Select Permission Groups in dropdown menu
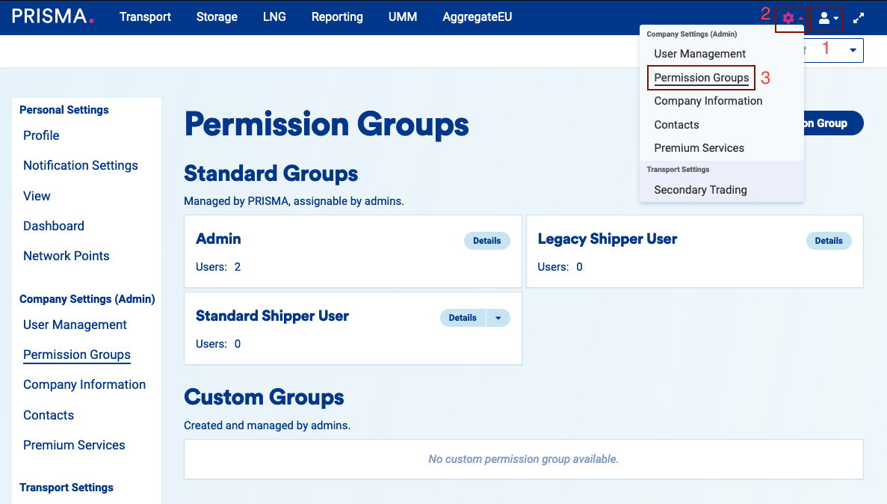Viewport: 887px width, 504px height. 701,78
